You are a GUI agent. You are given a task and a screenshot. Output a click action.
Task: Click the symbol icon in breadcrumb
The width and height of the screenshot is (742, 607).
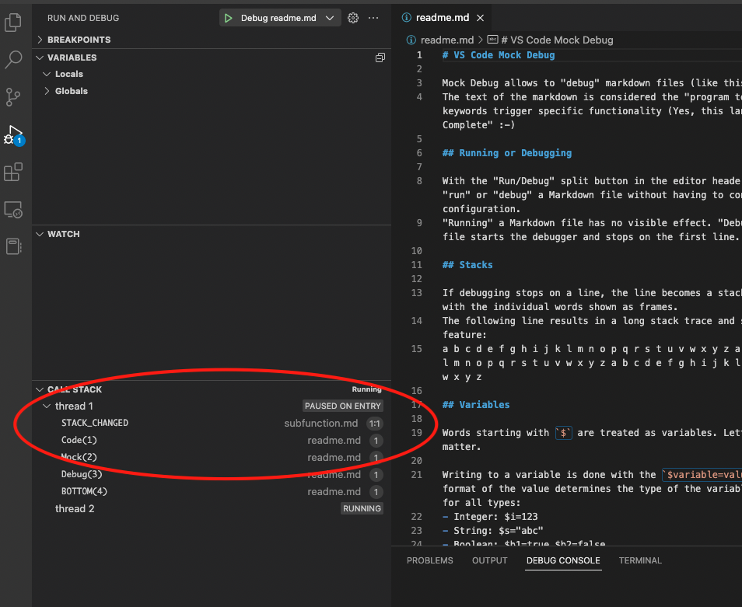(492, 40)
